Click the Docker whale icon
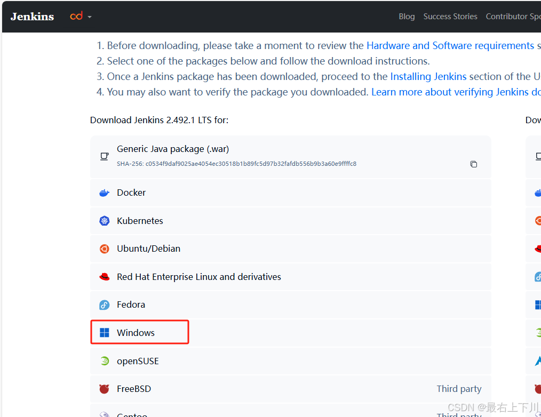Screen dimensions: 541x417 coord(104,193)
